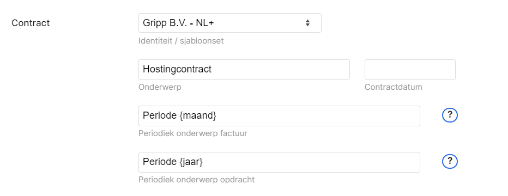The width and height of the screenshot is (508, 196).
Task: Place cursor in the word Hostingcontract
Action: pyautogui.click(x=177, y=69)
